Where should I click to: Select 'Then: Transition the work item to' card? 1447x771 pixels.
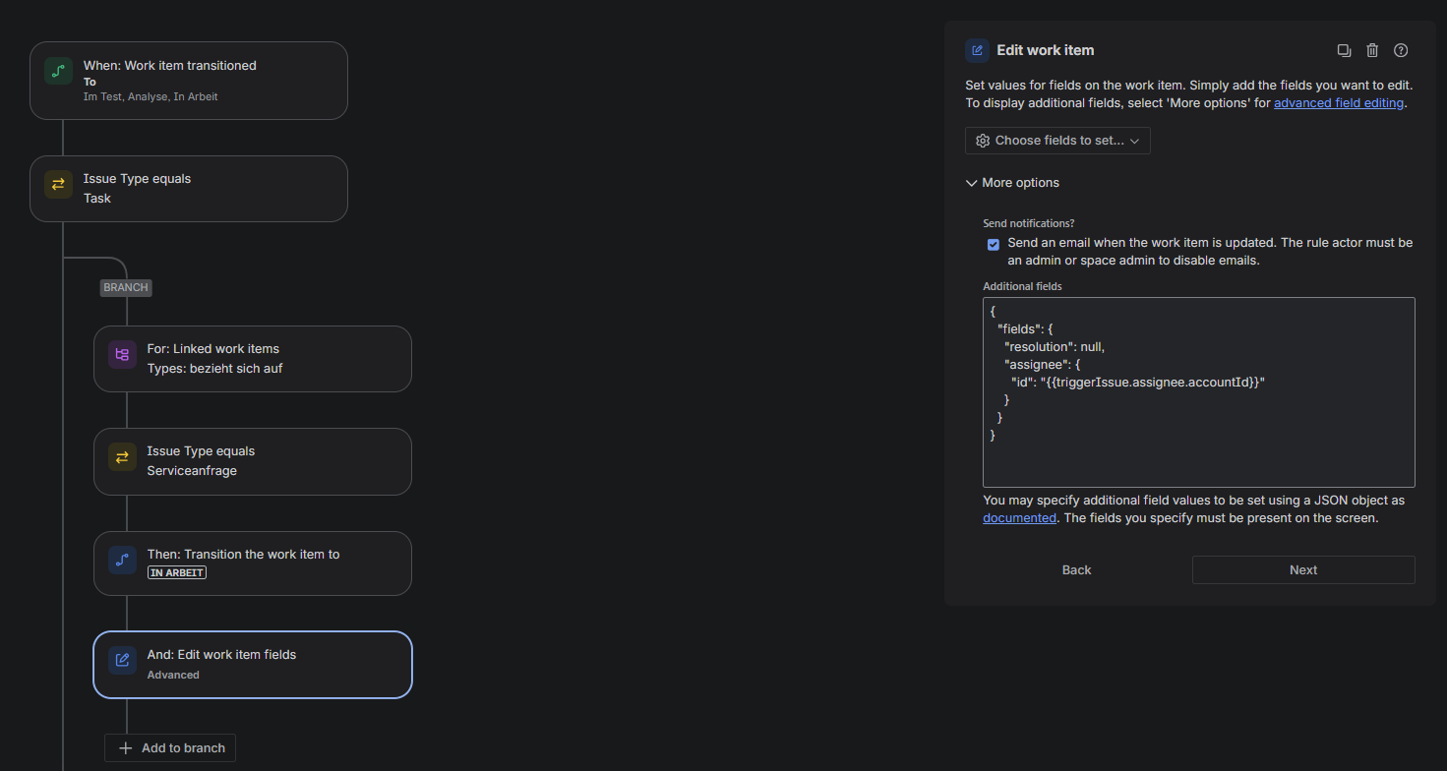point(253,563)
